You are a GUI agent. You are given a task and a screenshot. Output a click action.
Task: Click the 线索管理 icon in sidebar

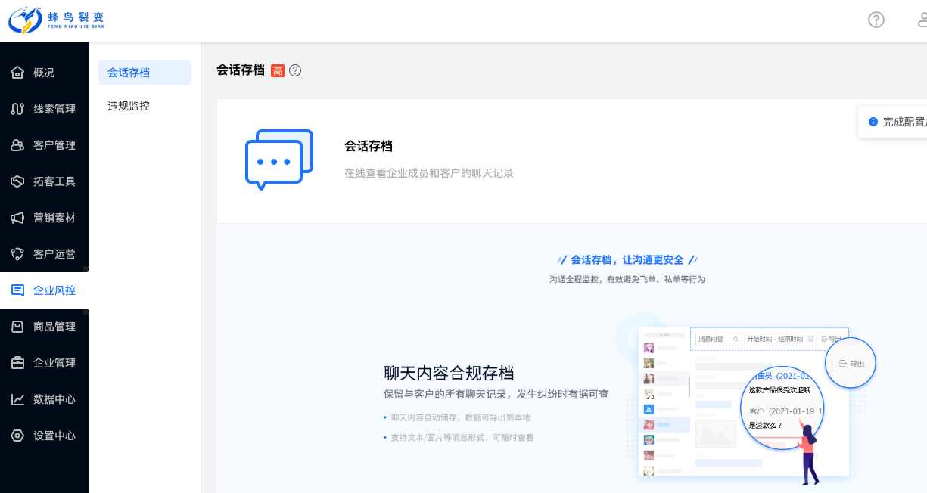click(17, 109)
